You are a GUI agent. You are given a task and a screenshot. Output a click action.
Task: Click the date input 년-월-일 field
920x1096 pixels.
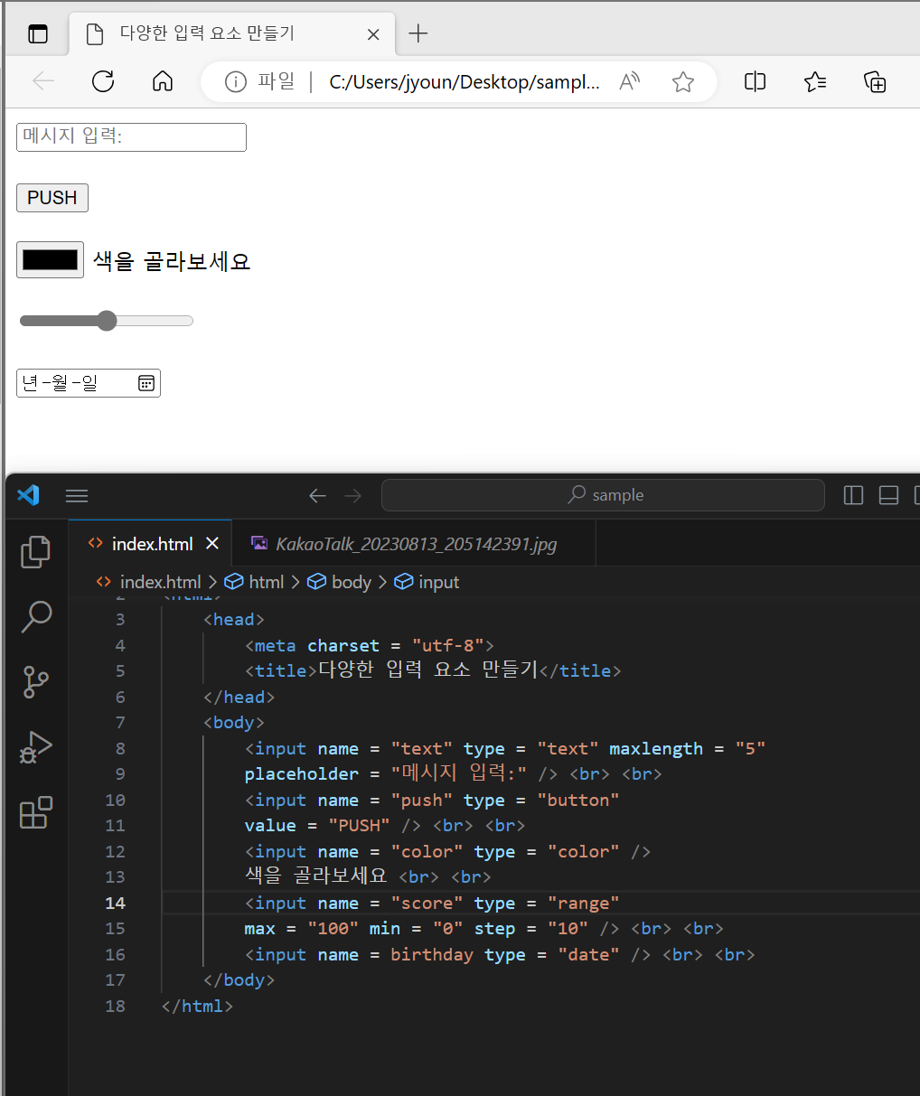point(89,383)
